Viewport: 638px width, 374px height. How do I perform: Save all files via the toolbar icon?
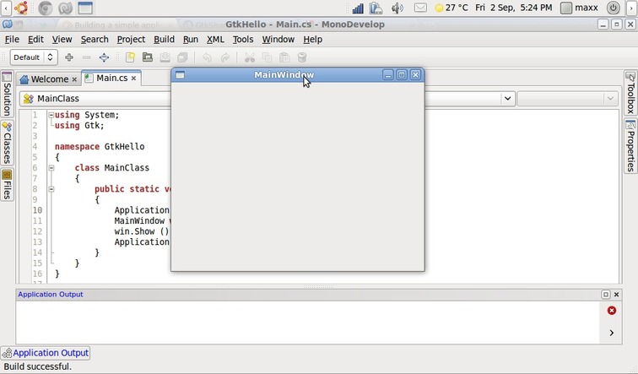tap(182, 57)
